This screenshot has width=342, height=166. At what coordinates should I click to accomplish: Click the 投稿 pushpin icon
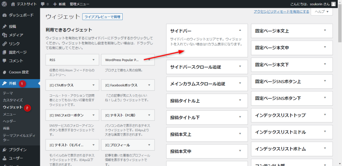click(x=4, y=27)
